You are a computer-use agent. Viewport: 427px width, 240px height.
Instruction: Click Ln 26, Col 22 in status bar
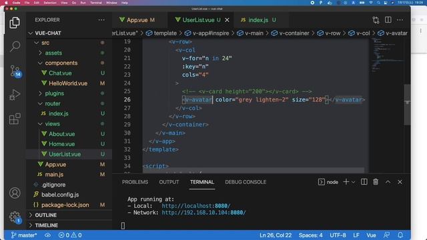click(276, 235)
